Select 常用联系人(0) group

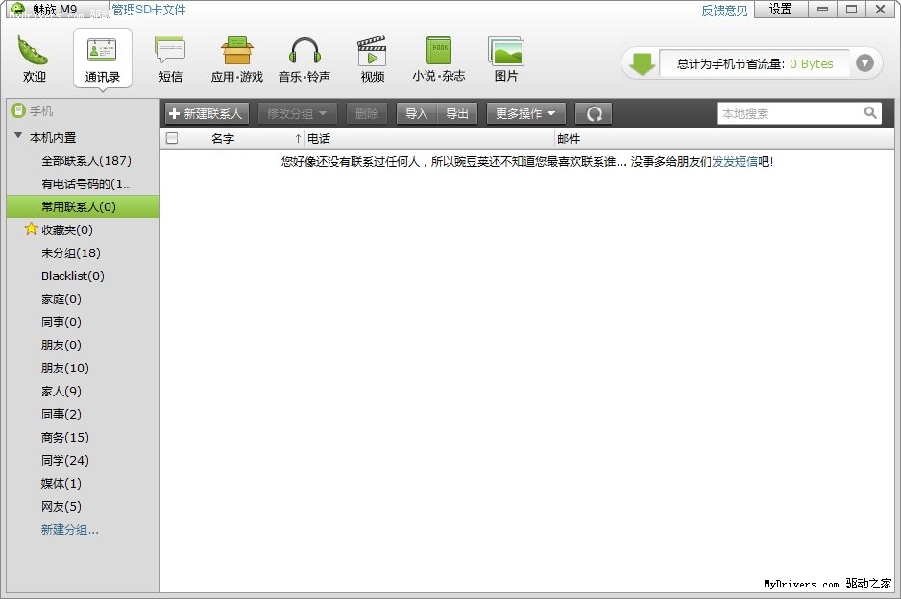(83, 206)
